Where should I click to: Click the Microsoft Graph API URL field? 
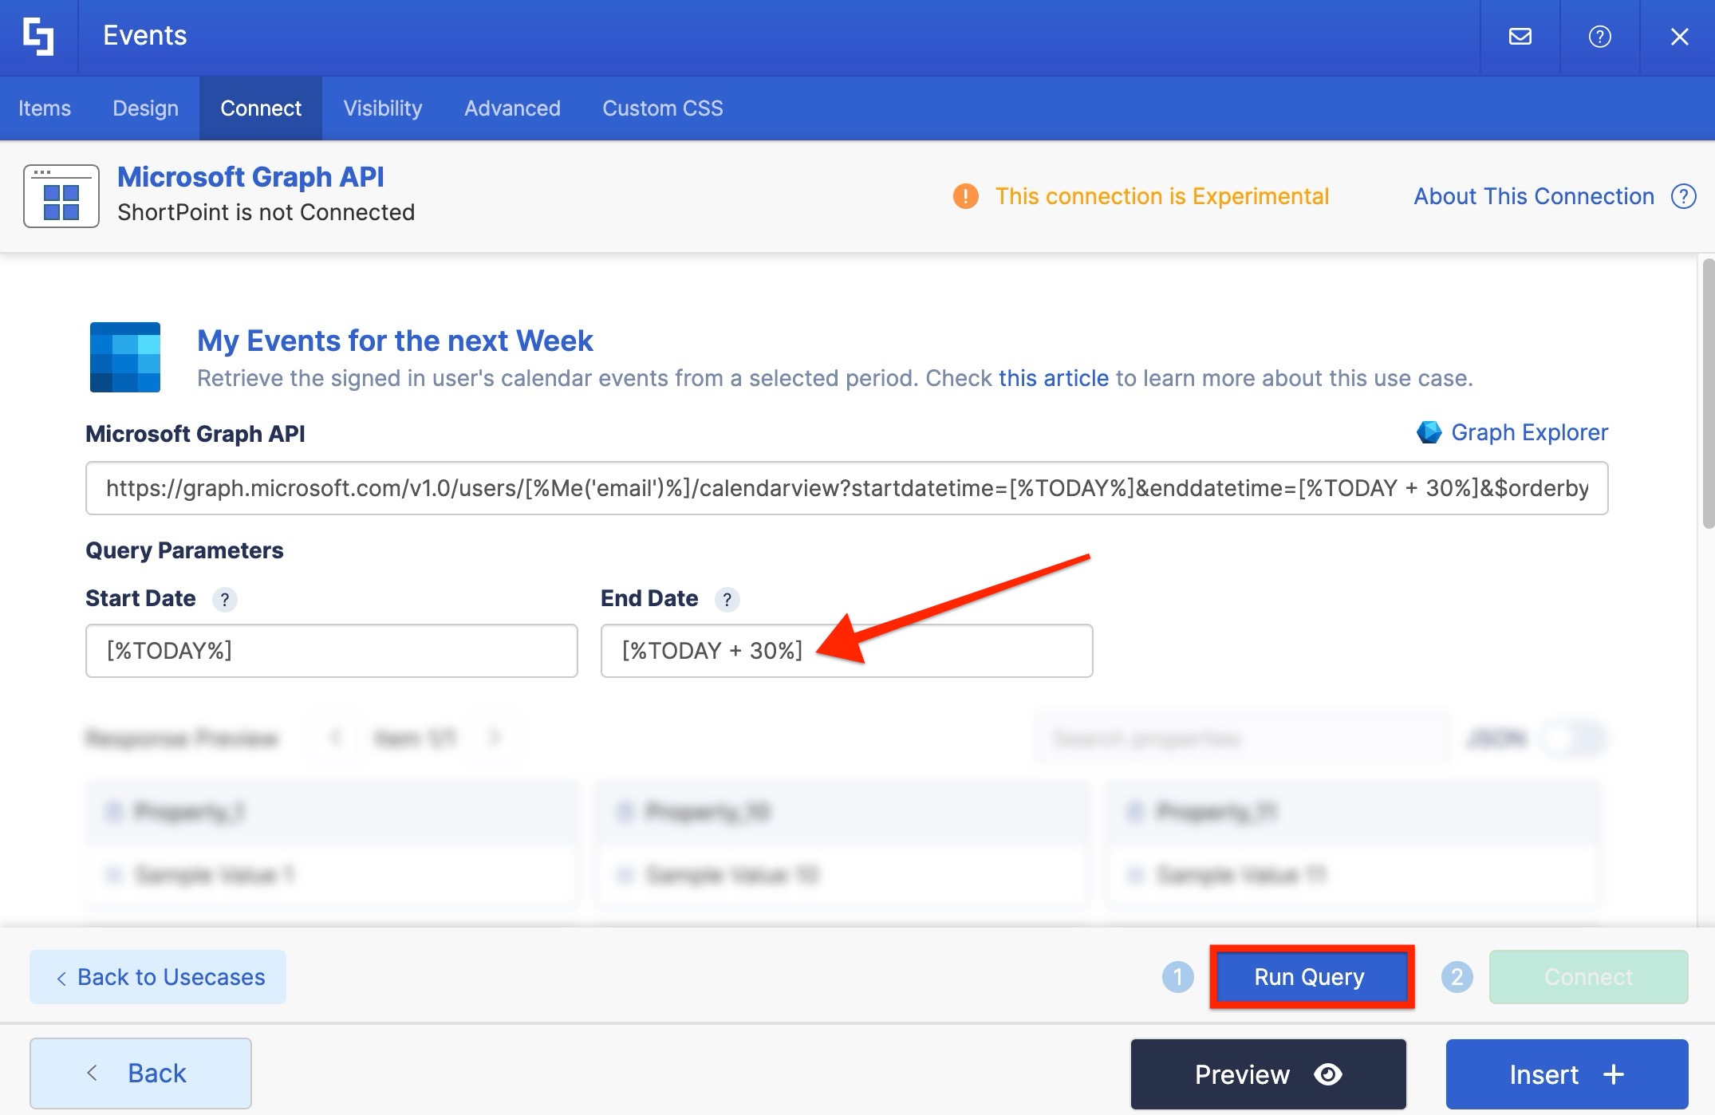tap(846, 488)
